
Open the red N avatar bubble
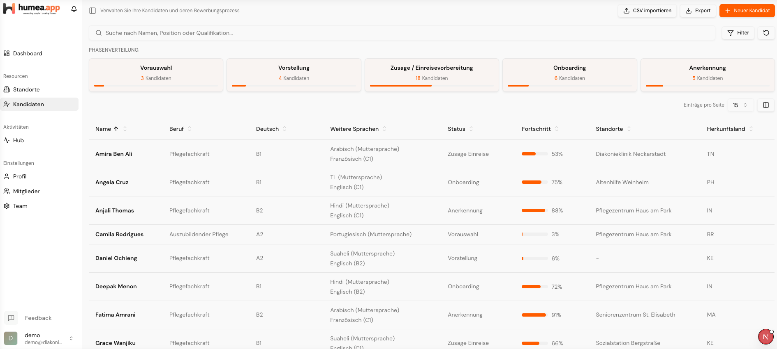765,337
